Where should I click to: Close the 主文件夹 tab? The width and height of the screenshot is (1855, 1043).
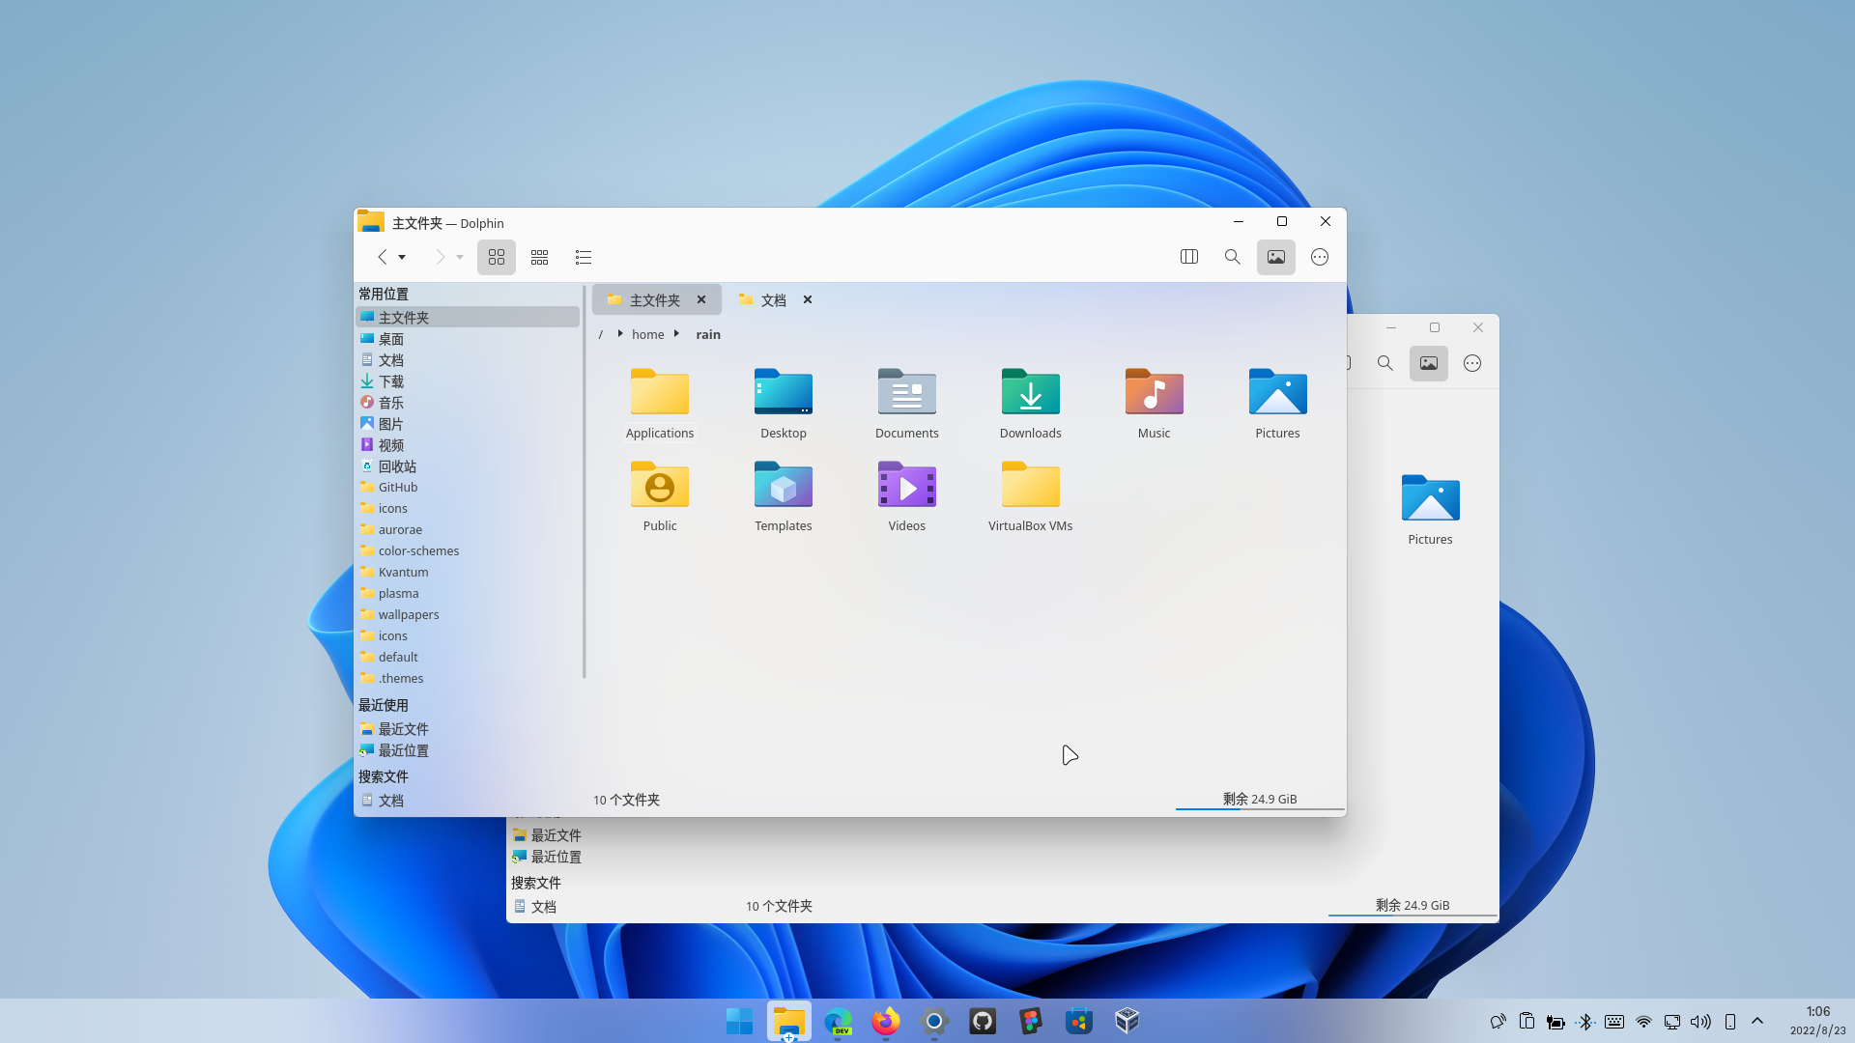701,299
